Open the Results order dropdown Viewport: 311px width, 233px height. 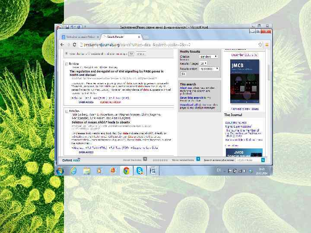click(x=209, y=69)
